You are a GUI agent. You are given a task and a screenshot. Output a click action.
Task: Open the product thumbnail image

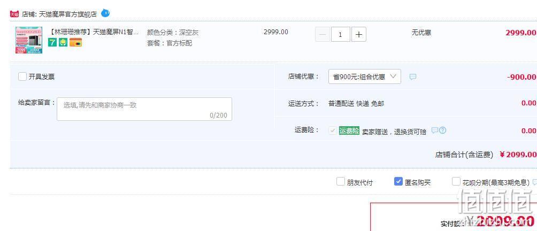click(29, 41)
